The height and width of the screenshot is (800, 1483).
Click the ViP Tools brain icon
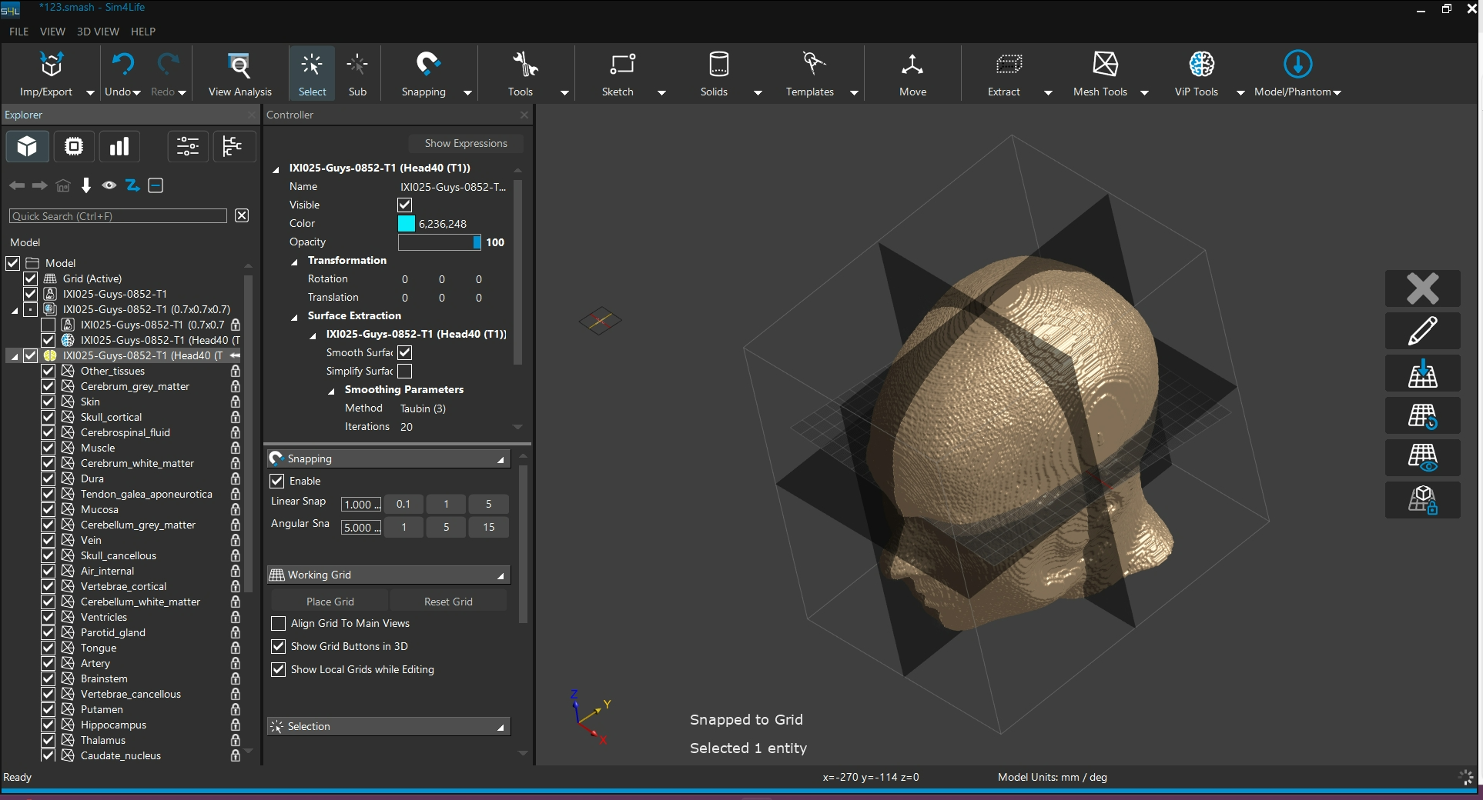point(1200,65)
